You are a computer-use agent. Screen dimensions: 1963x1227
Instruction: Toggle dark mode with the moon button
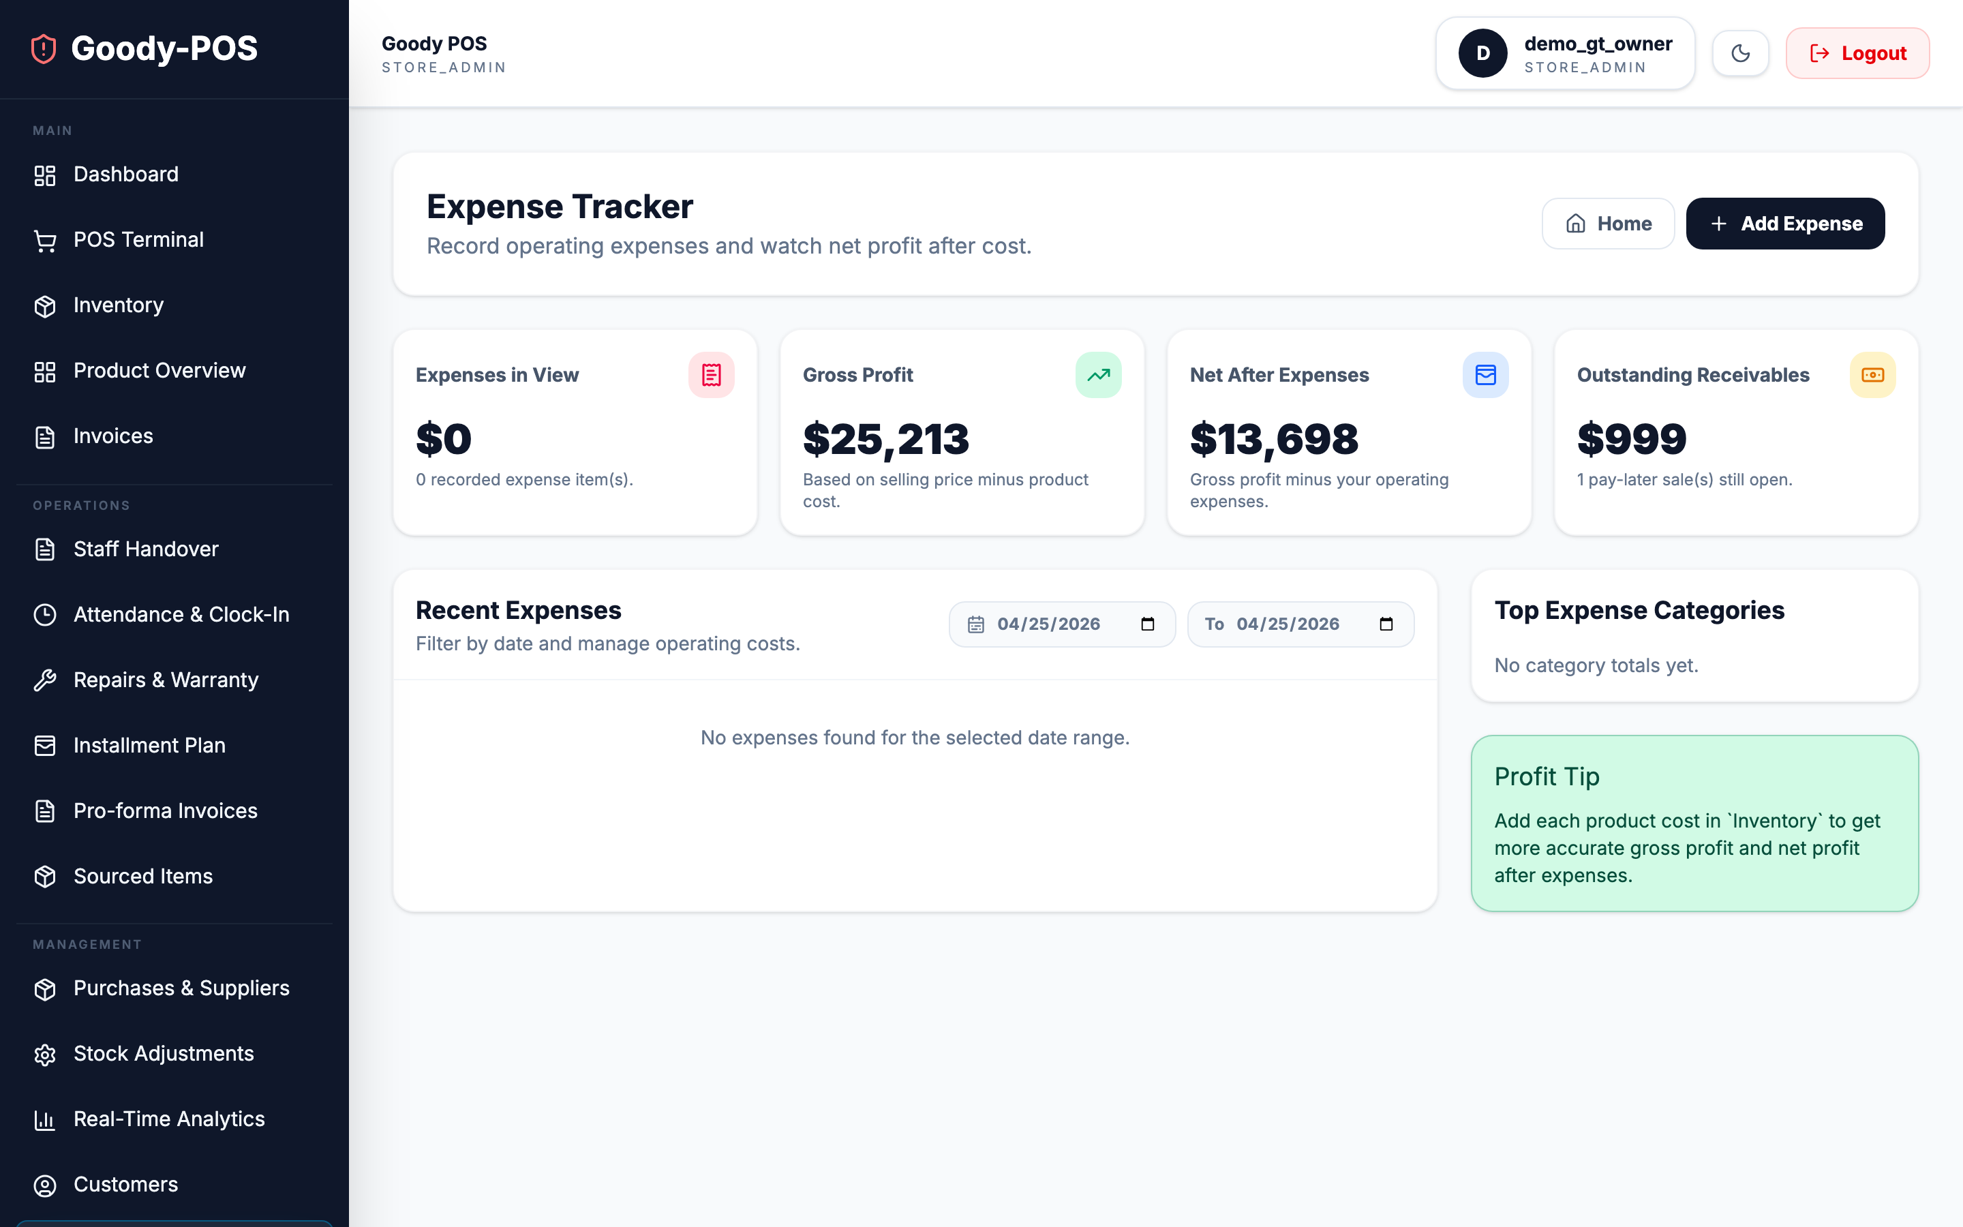click(1741, 52)
